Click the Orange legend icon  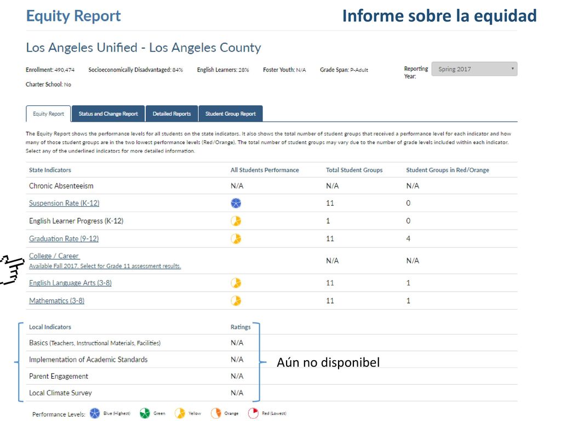[216, 413]
